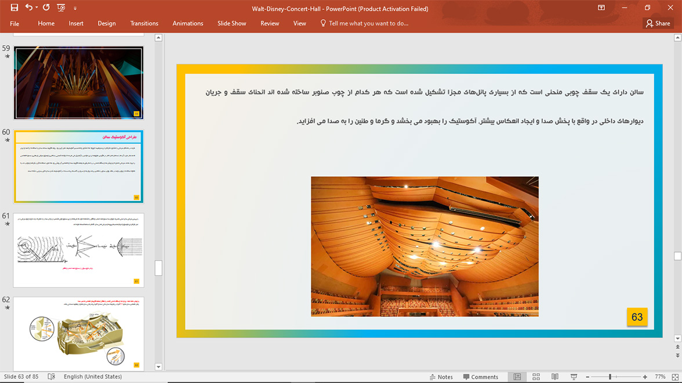This screenshot has height=383, width=682.
Task: Click the zoom in plus button
Action: tap(645, 377)
